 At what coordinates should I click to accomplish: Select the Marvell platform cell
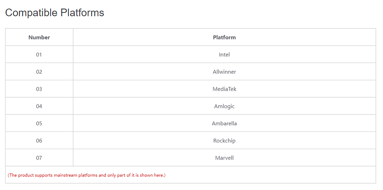[x=224, y=158]
